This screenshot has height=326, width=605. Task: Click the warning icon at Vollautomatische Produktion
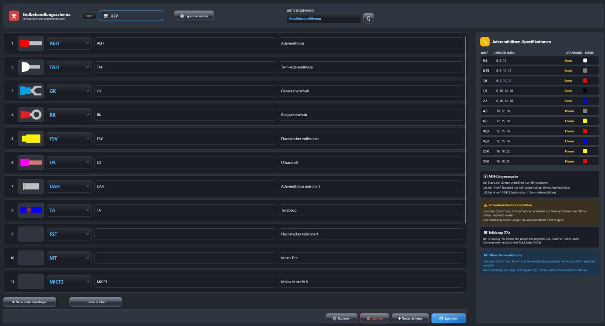tap(486, 205)
